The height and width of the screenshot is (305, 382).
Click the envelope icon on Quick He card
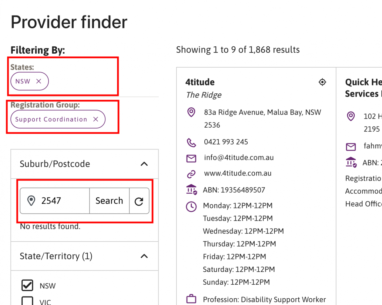pyautogui.click(x=350, y=147)
